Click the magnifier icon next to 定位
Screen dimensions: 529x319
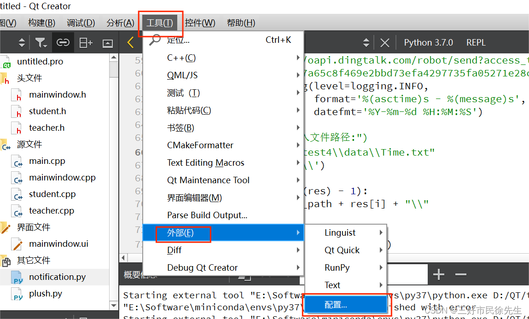(155, 40)
